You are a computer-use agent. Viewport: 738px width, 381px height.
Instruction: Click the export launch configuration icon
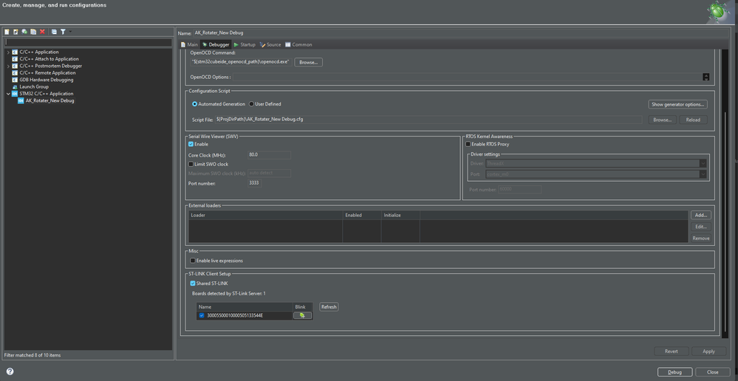[x=24, y=32]
